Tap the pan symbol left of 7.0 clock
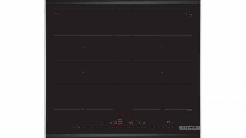Screen dimensions: 246x138 tap(106, 123)
